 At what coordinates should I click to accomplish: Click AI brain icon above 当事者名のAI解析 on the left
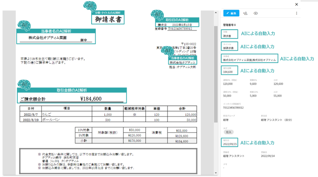24,26
